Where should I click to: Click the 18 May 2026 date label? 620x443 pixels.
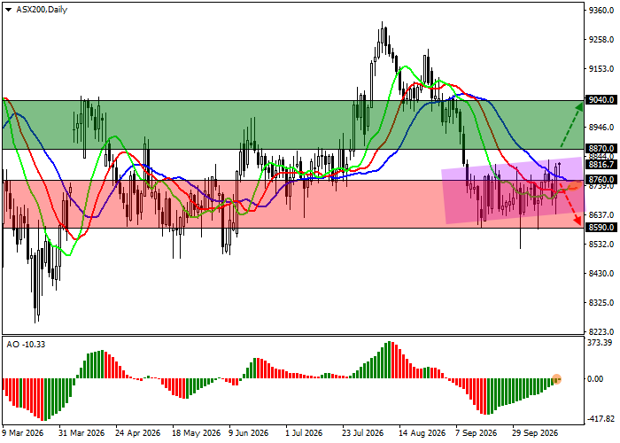pos(196,433)
